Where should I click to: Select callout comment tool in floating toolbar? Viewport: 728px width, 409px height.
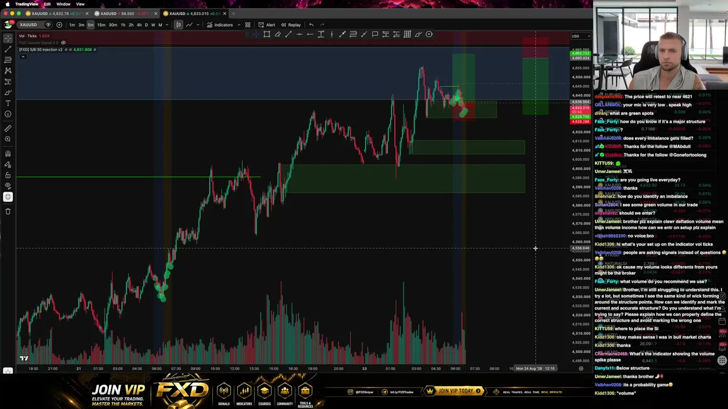375,34
